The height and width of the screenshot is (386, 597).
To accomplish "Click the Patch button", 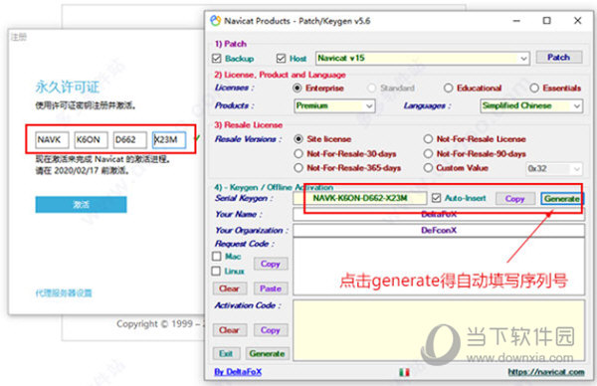I will click(x=558, y=57).
